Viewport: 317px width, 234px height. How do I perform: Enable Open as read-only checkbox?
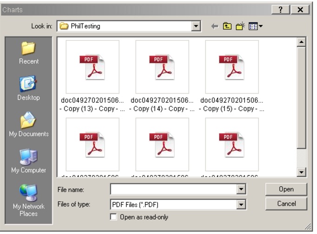pos(113,217)
